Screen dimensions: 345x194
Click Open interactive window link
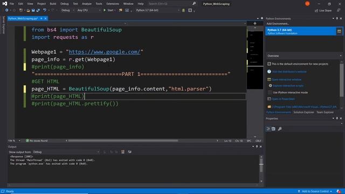pyautogui.click(x=286, y=79)
